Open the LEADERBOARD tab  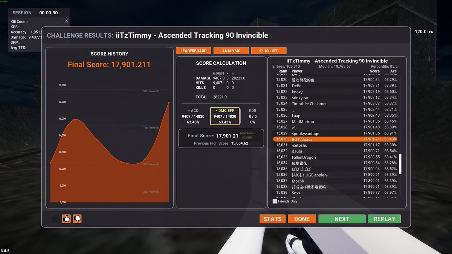[x=193, y=51]
